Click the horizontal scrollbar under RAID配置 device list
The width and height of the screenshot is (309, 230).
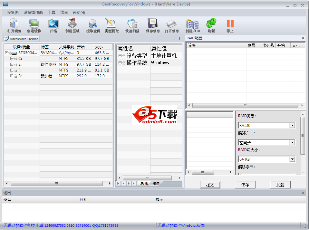point(245,105)
